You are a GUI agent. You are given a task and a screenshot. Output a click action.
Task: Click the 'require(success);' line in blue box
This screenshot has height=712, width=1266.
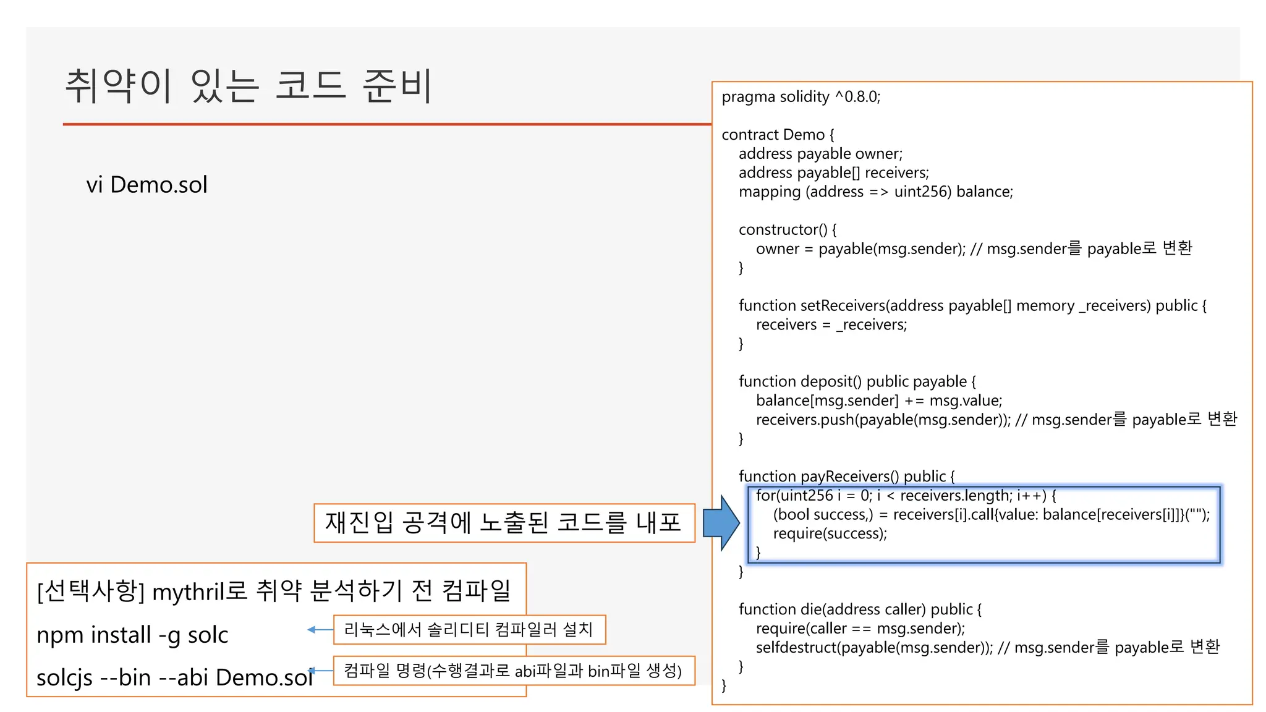[x=830, y=534]
